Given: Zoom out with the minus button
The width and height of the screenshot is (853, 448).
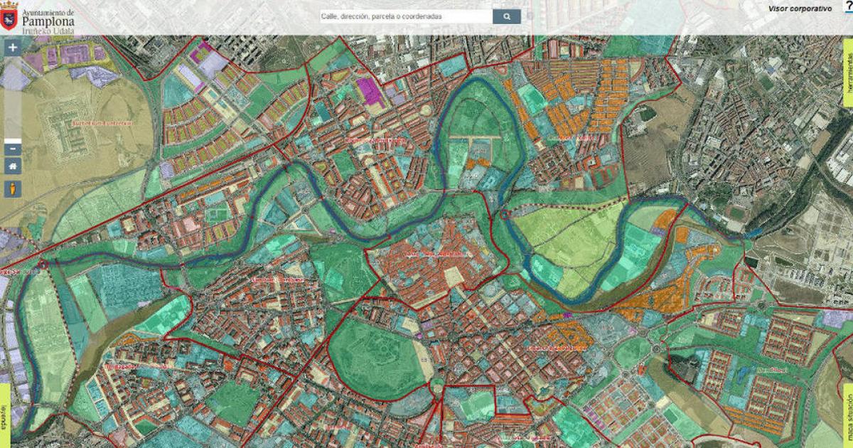Looking at the screenshot, I should (x=13, y=149).
